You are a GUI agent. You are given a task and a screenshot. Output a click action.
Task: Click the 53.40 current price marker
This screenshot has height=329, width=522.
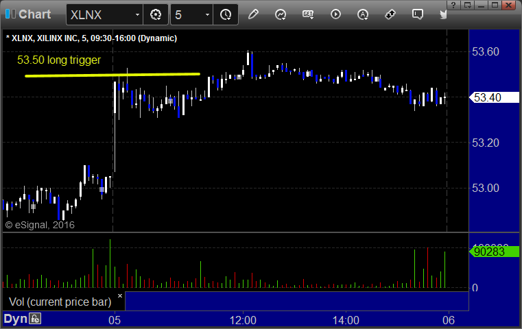tap(494, 97)
